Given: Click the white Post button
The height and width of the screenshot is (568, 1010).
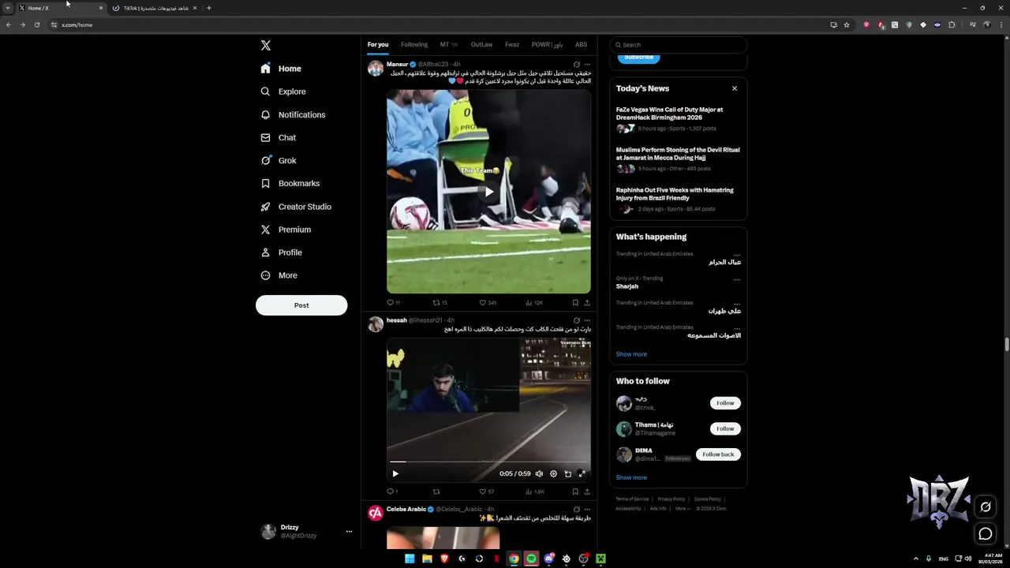Looking at the screenshot, I should pyautogui.click(x=301, y=305).
